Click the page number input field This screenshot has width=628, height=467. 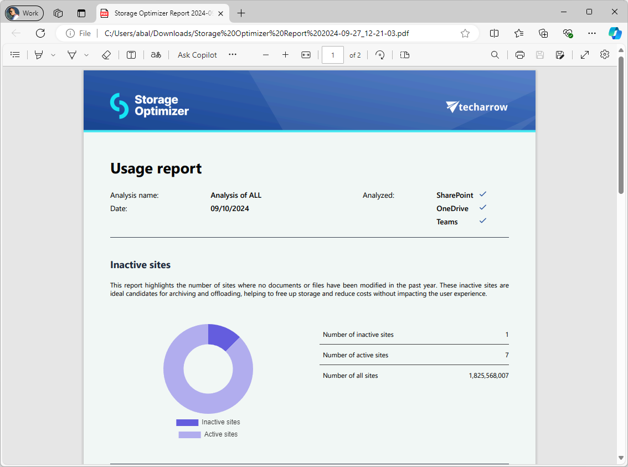click(x=332, y=54)
